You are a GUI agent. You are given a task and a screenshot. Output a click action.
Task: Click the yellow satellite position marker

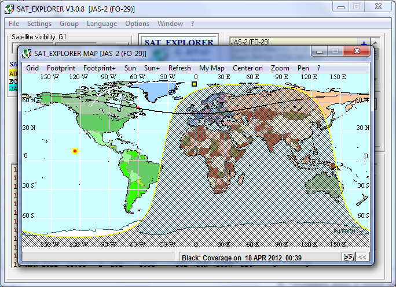(x=194, y=84)
